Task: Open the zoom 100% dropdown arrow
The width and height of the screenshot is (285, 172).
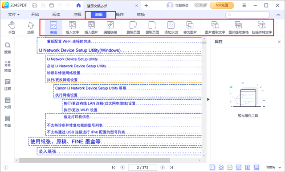Action: pos(280,168)
